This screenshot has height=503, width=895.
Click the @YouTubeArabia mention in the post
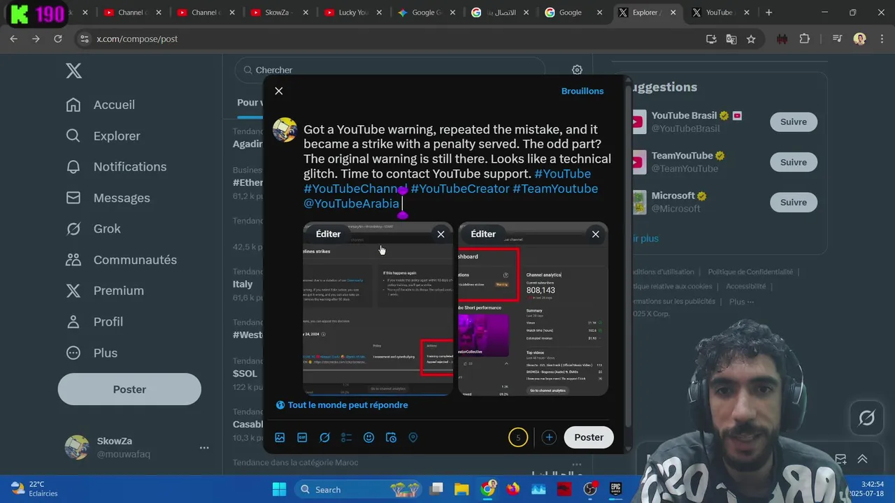click(351, 203)
